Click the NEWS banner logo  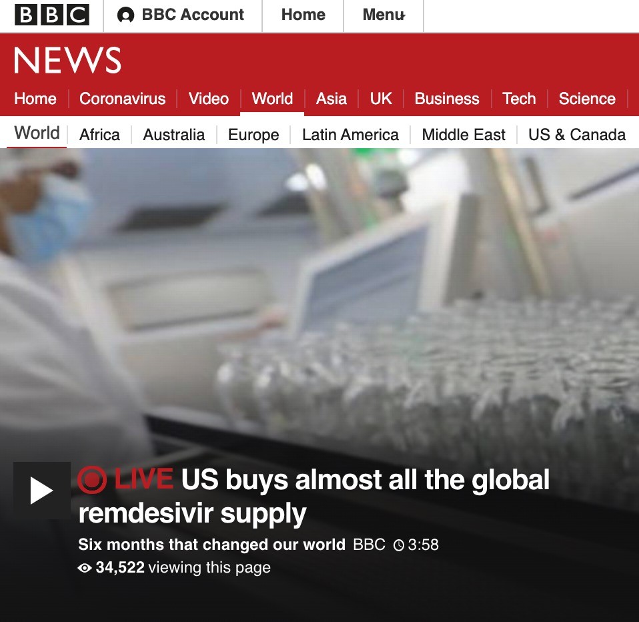(x=67, y=60)
